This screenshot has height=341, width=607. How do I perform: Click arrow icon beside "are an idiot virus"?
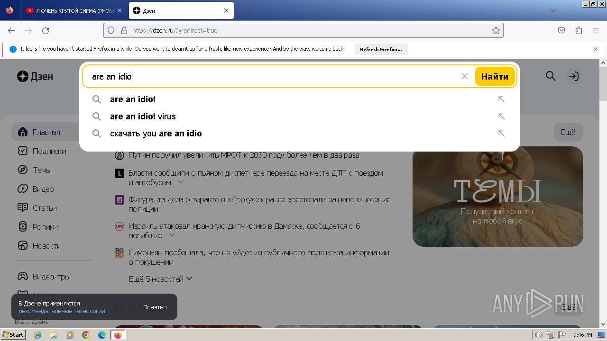501,117
